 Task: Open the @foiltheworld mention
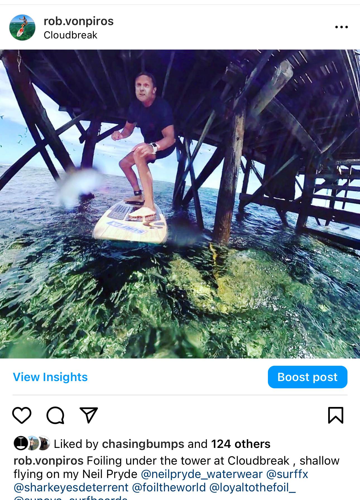(169, 487)
